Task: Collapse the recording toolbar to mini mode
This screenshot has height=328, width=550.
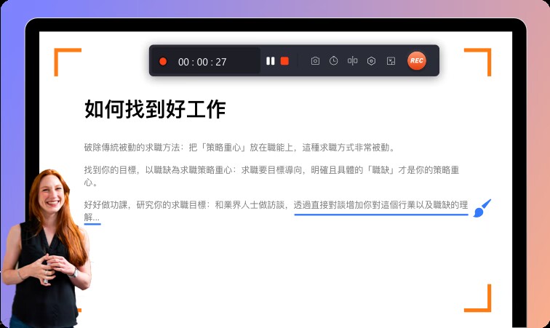Action: pos(391,61)
